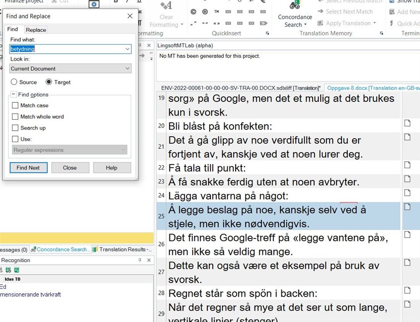Viewport: 420px width, 322px height.
Task: Click document status icon for segment 26
Action: point(407,235)
